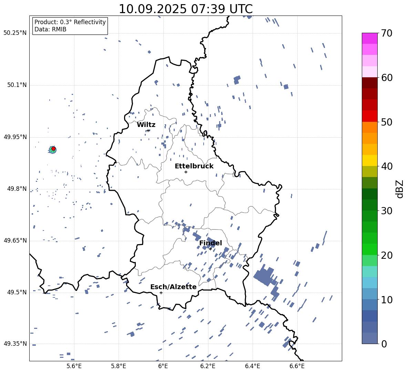Click the Esch/Alzette cross marker
The width and height of the screenshot is (408, 373).
click(161, 293)
